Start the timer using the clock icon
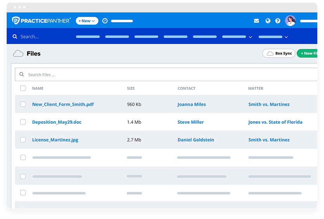 pyautogui.click(x=105, y=20)
